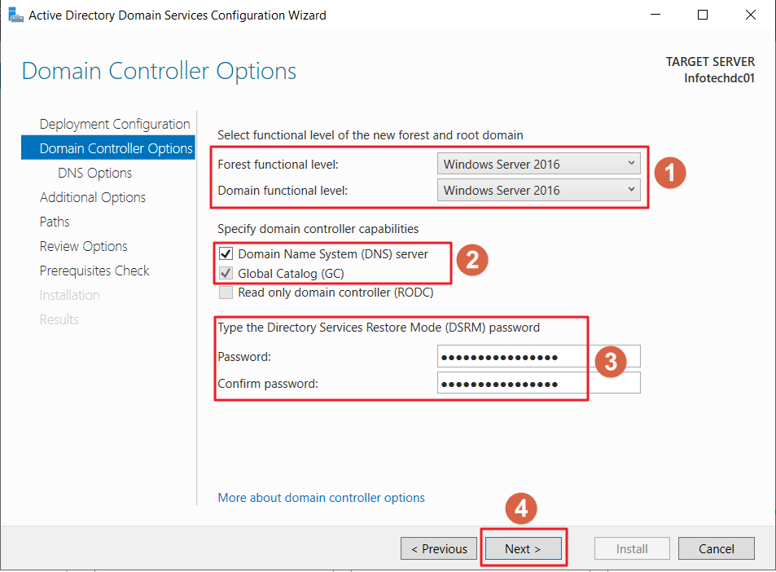Cancel the configuration wizard
The image size is (776, 572).
716,548
